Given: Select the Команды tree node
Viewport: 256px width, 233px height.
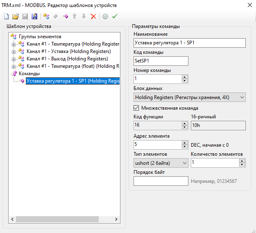Looking at the screenshot, I should point(29,74).
